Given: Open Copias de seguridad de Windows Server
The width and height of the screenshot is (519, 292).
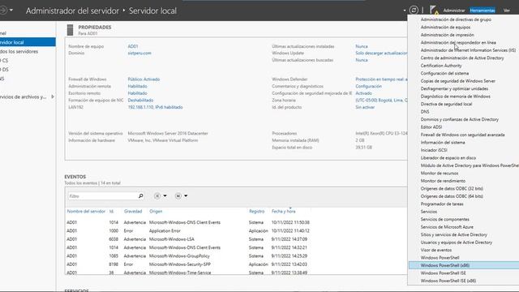Looking at the screenshot, I should pos(457,81).
